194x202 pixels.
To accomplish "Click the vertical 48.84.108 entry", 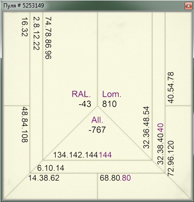I will (x=24, y=124).
